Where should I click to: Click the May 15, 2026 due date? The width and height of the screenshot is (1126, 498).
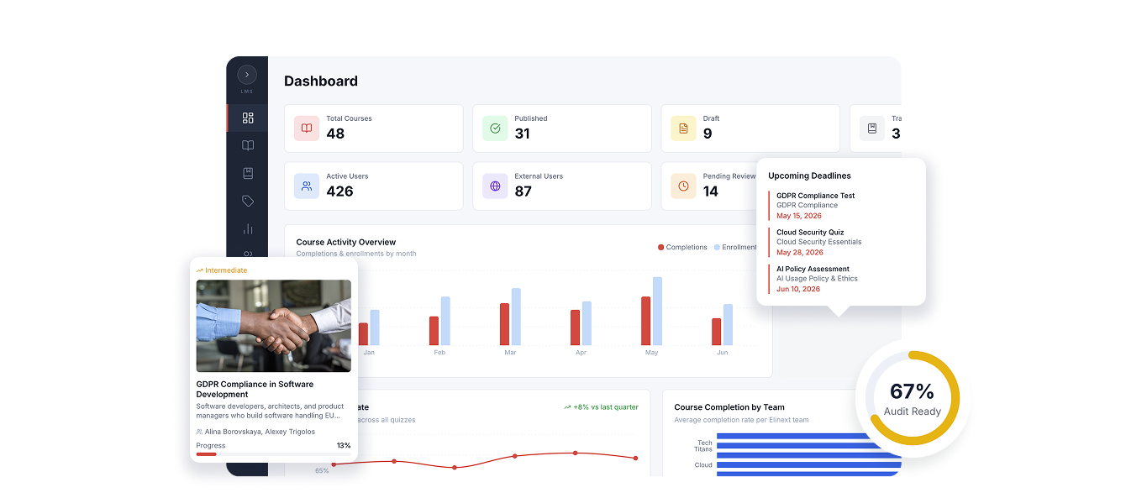(799, 216)
